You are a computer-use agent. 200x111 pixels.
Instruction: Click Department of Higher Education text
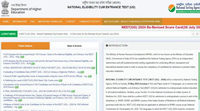(26, 11)
